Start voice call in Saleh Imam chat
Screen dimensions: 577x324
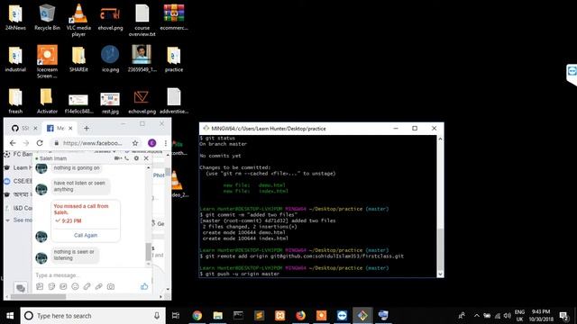(126, 158)
